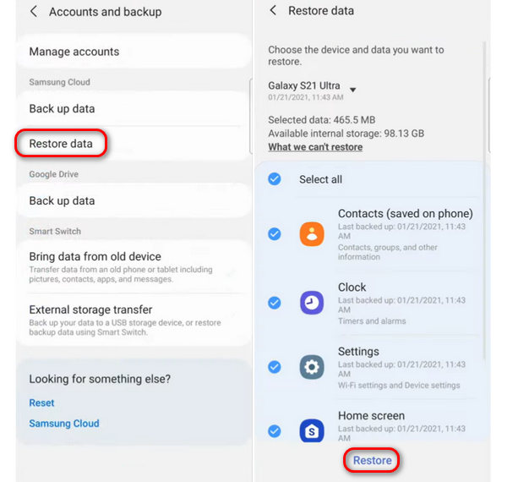
Task: Open Back up data under Google Drive
Action: pyautogui.click(x=134, y=200)
